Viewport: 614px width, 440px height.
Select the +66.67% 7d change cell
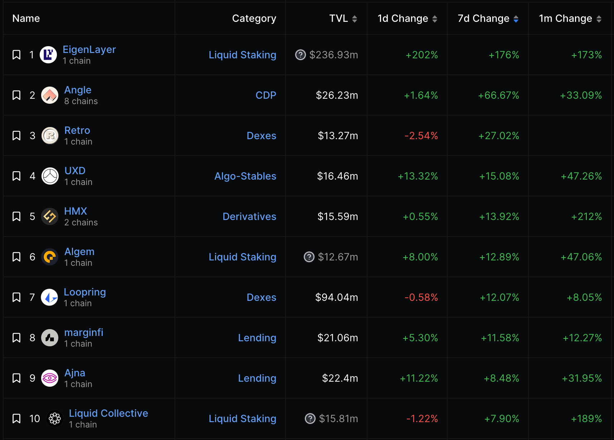pyautogui.click(x=498, y=95)
